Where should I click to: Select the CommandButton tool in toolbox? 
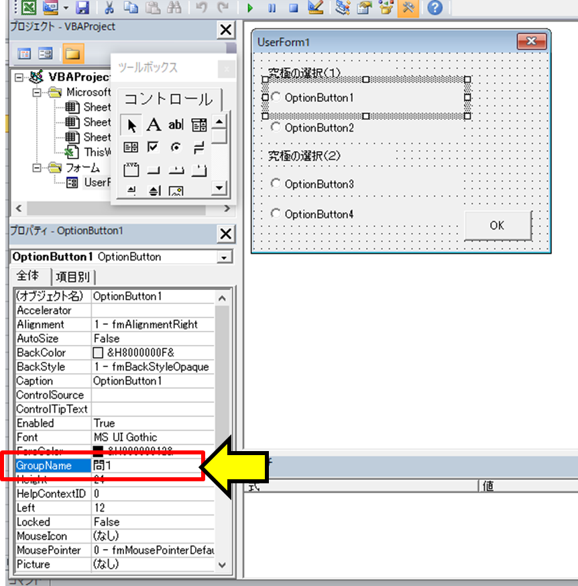153,170
